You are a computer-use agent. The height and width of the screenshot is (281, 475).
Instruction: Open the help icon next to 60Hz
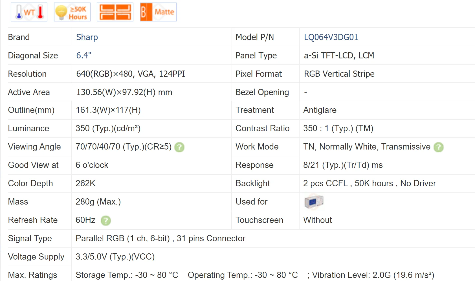[106, 221]
